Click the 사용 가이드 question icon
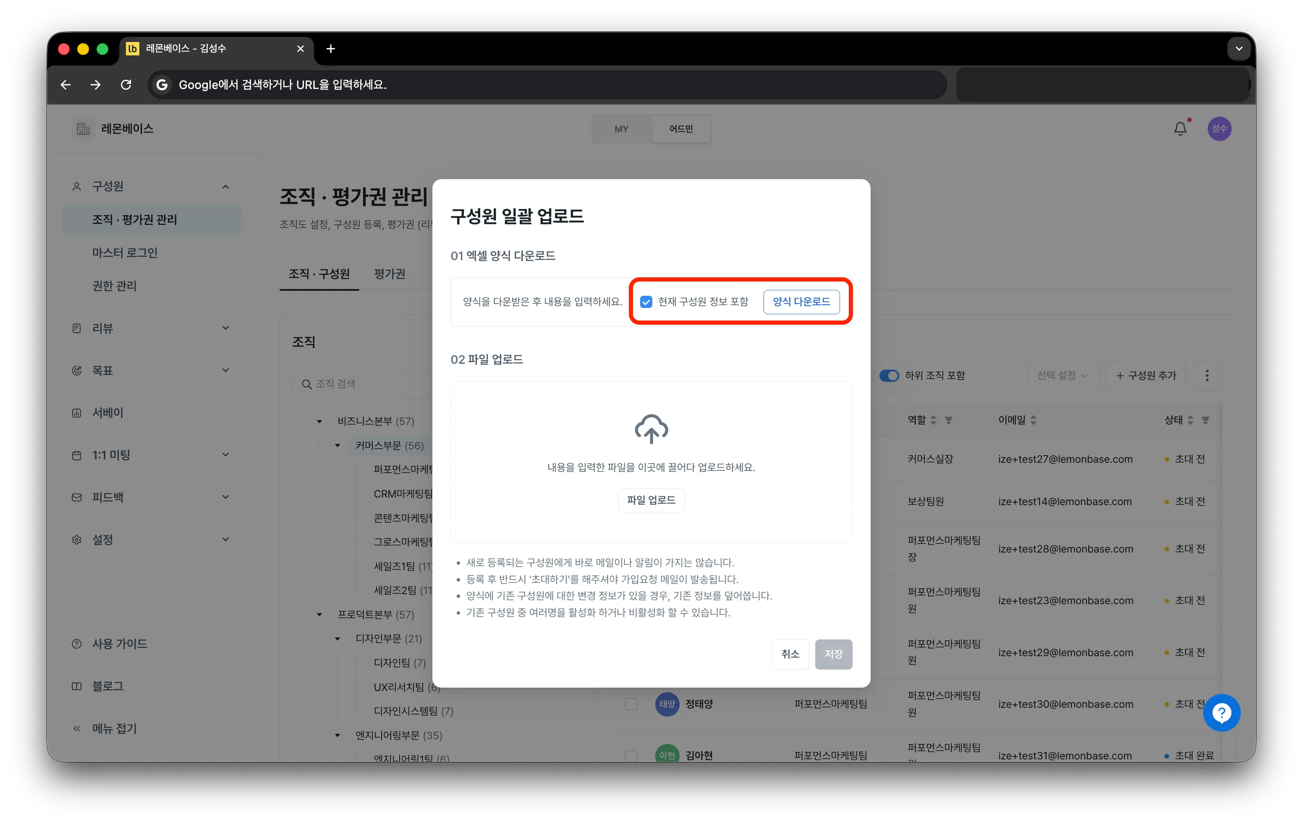The height and width of the screenshot is (824, 1303). tap(77, 644)
